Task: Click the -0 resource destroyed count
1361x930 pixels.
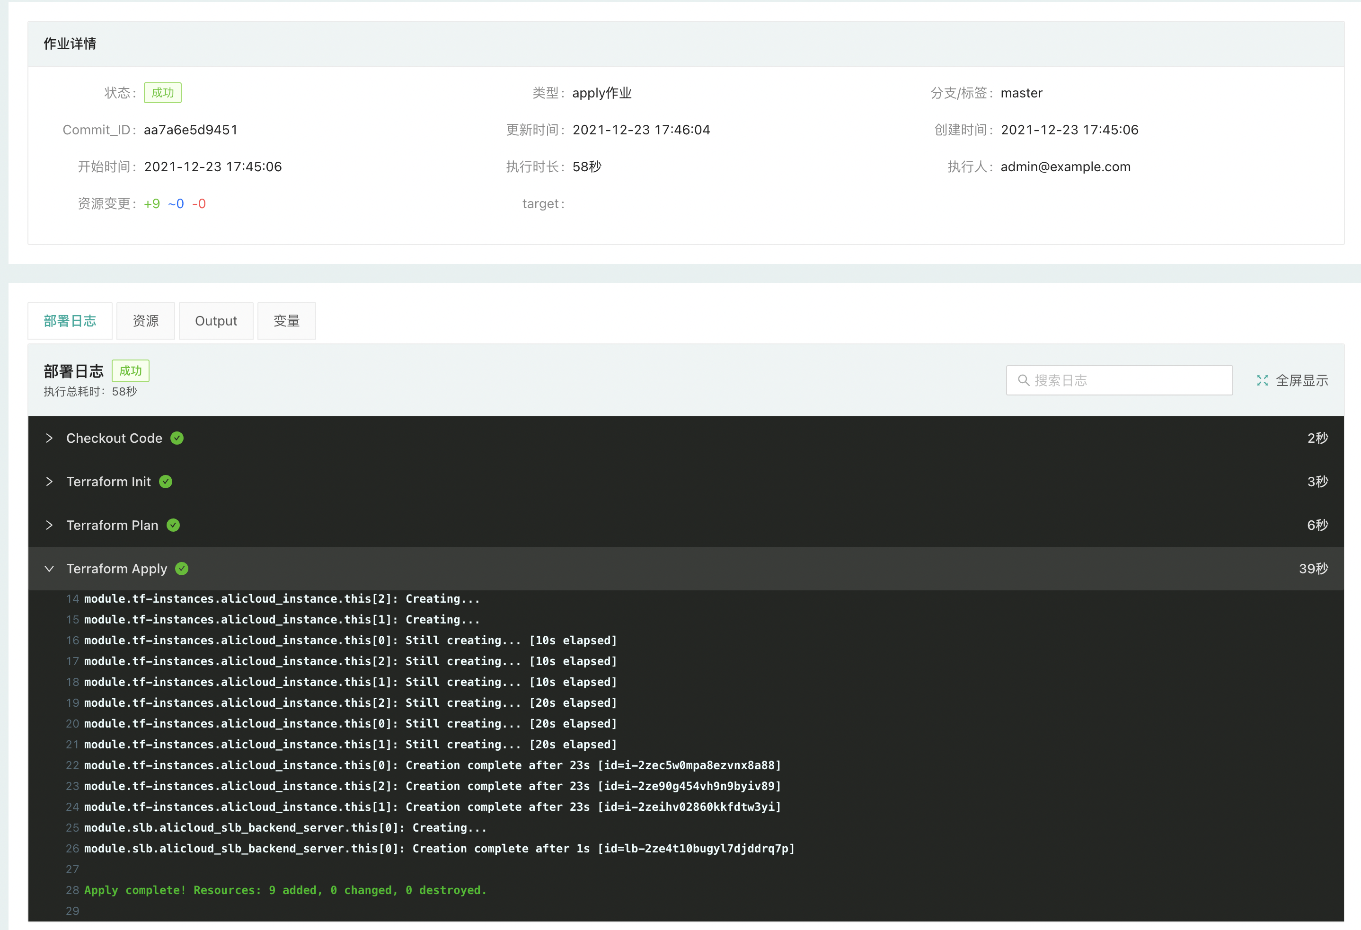Action: (x=199, y=204)
